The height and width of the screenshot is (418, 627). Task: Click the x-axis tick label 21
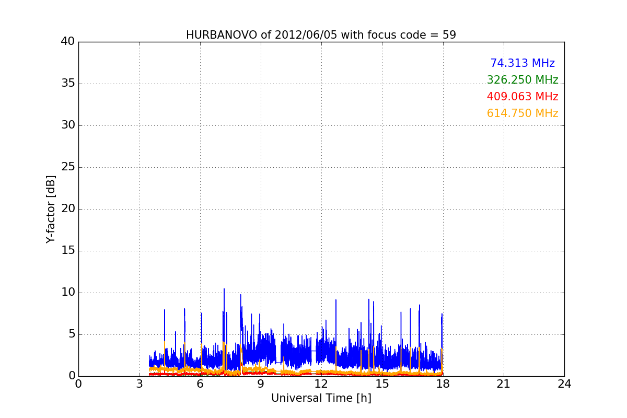(504, 384)
